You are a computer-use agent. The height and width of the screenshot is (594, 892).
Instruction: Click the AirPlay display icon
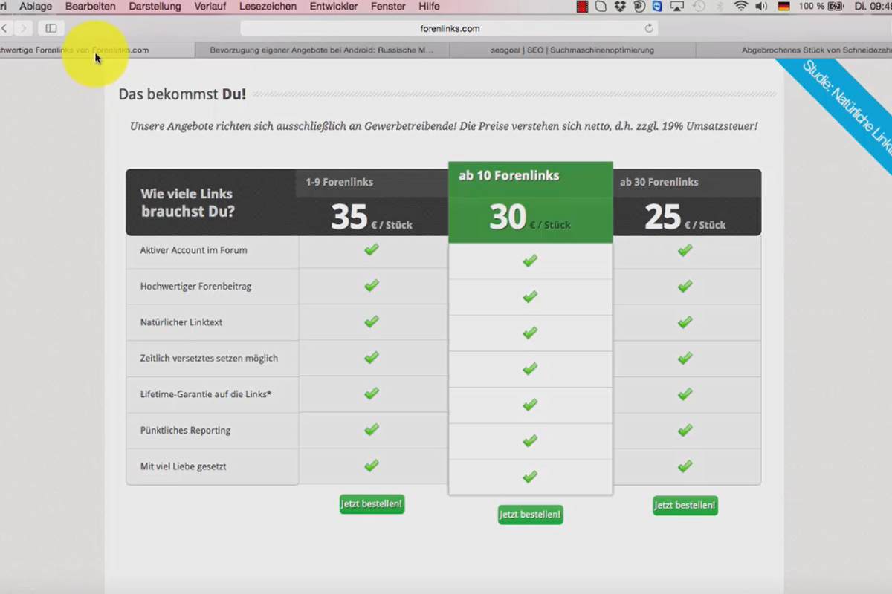tap(676, 7)
